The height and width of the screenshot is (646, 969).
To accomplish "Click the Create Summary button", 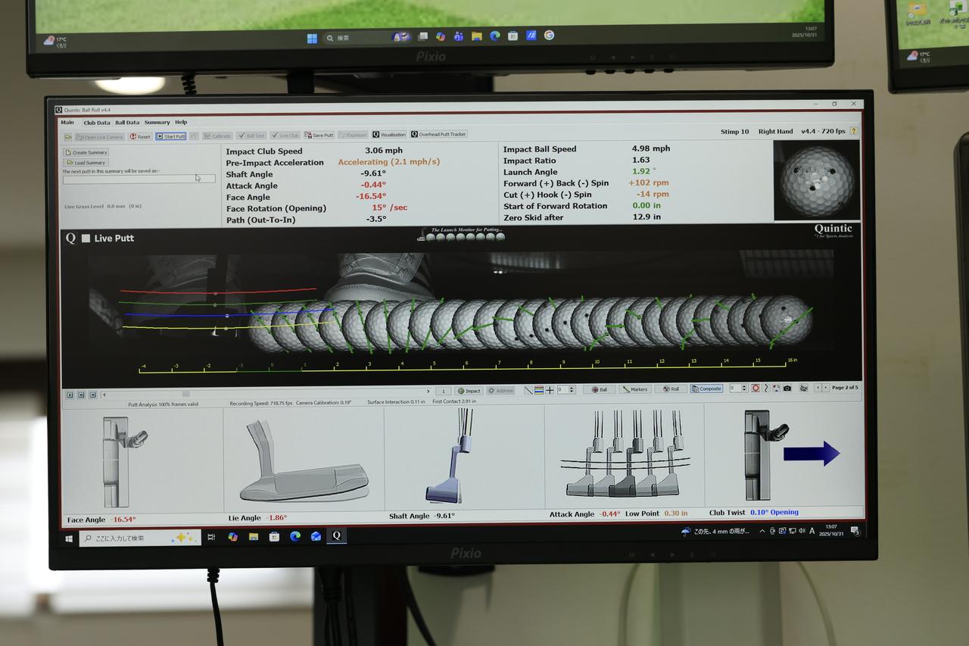I will (x=86, y=152).
